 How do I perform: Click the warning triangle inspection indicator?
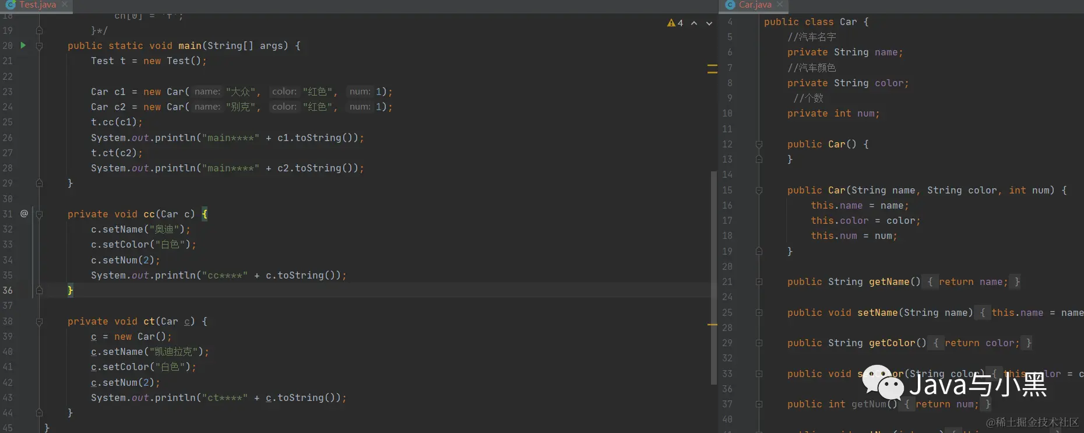click(671, 23)
